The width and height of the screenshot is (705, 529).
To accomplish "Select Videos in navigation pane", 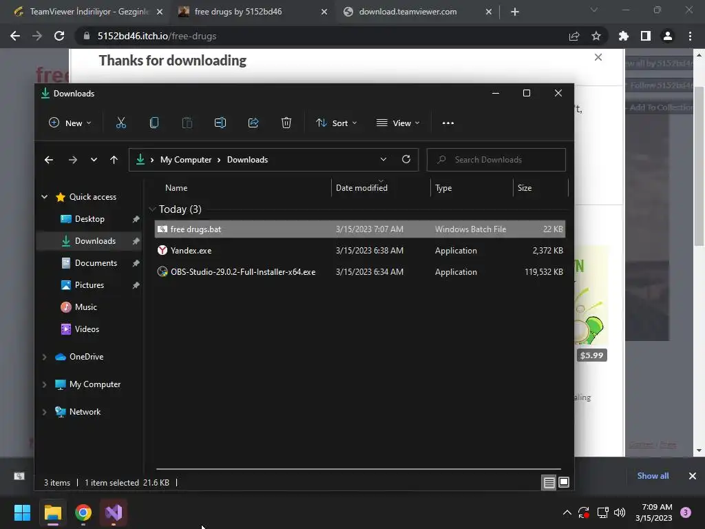I will click(x=87, y=329).
